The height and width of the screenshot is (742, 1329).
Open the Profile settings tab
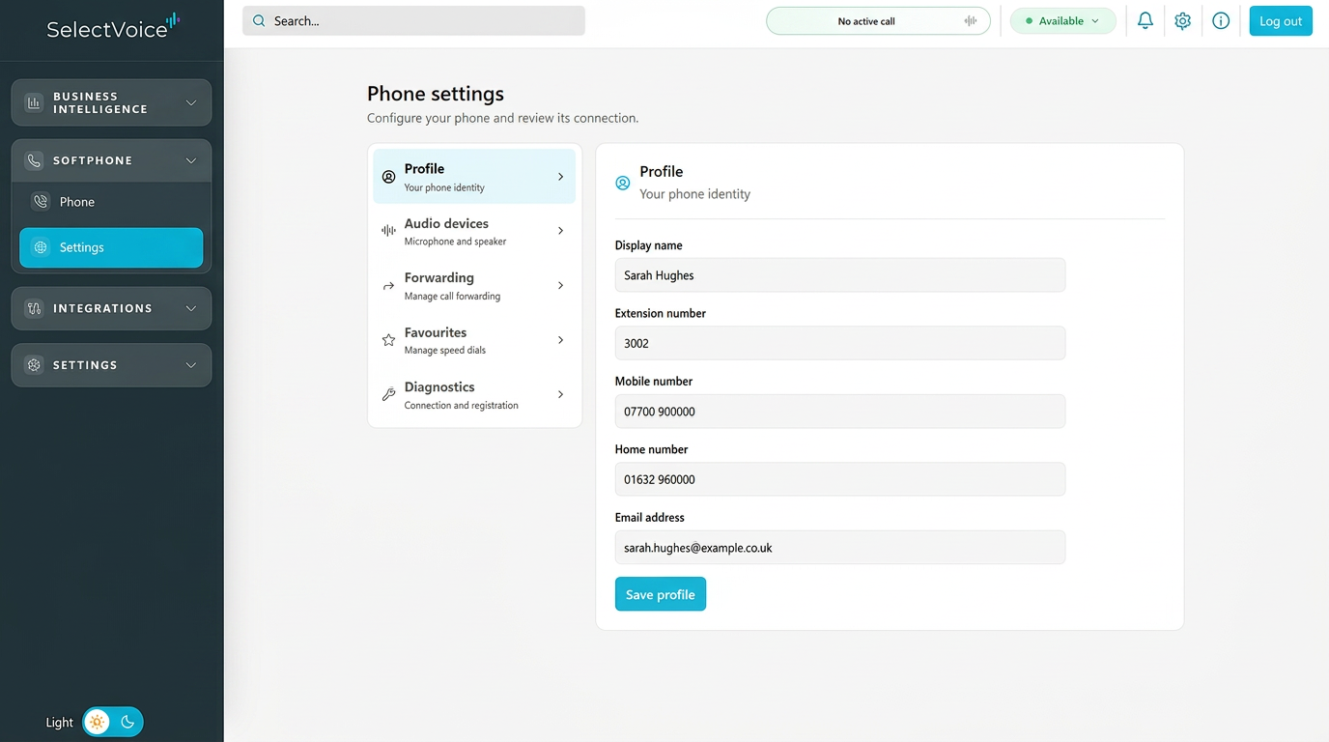(x=474, y=177)
